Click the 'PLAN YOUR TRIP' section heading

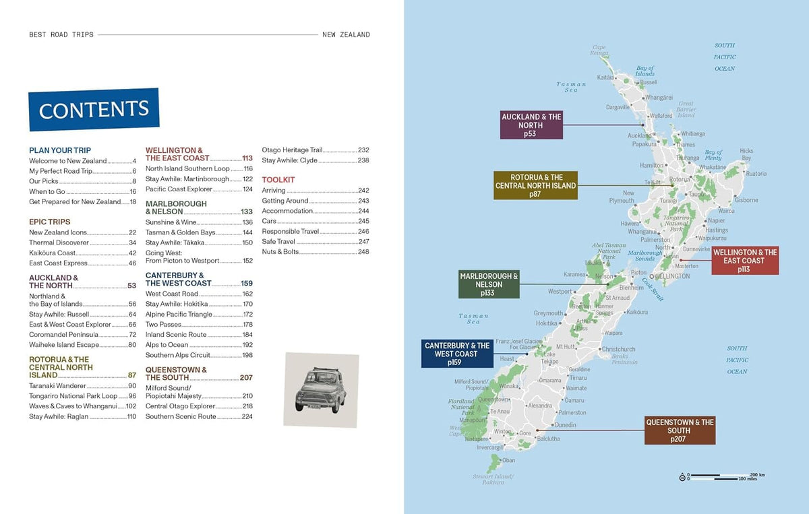coord(60,150)
